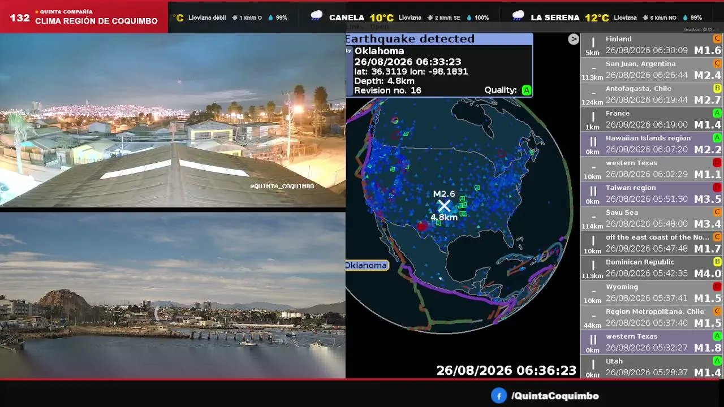Select the 'Savu Sea' list entry
724x407 pixels.
(622, 213)
